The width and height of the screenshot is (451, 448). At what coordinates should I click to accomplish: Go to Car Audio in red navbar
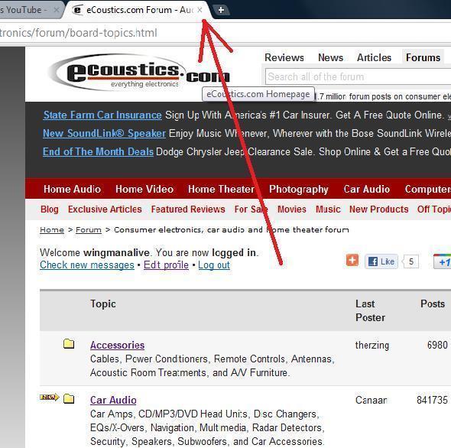coord(367,189)
